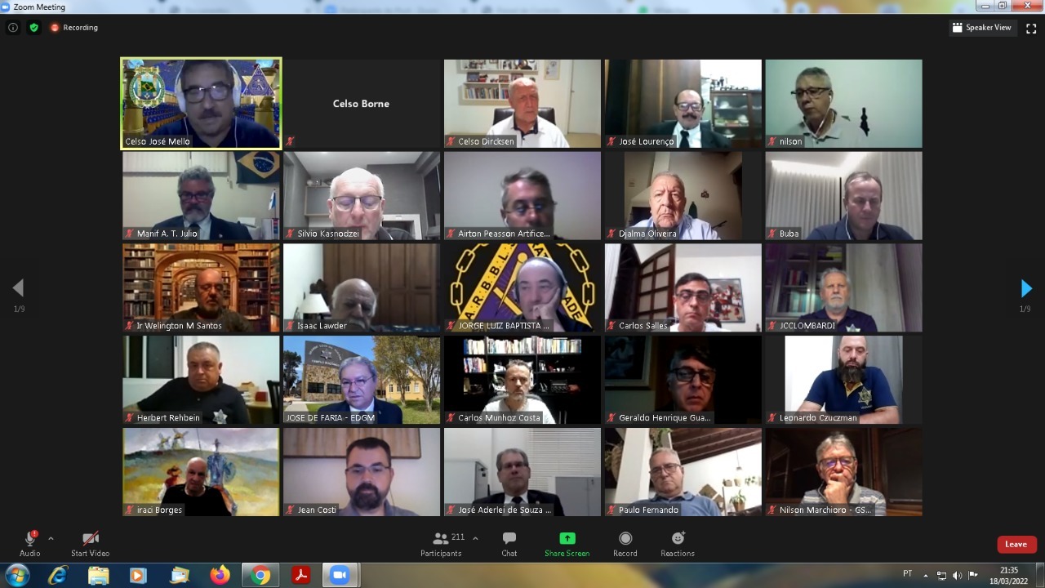Go to next page of participants
1045x588 pixels.
click(1026, 288)
